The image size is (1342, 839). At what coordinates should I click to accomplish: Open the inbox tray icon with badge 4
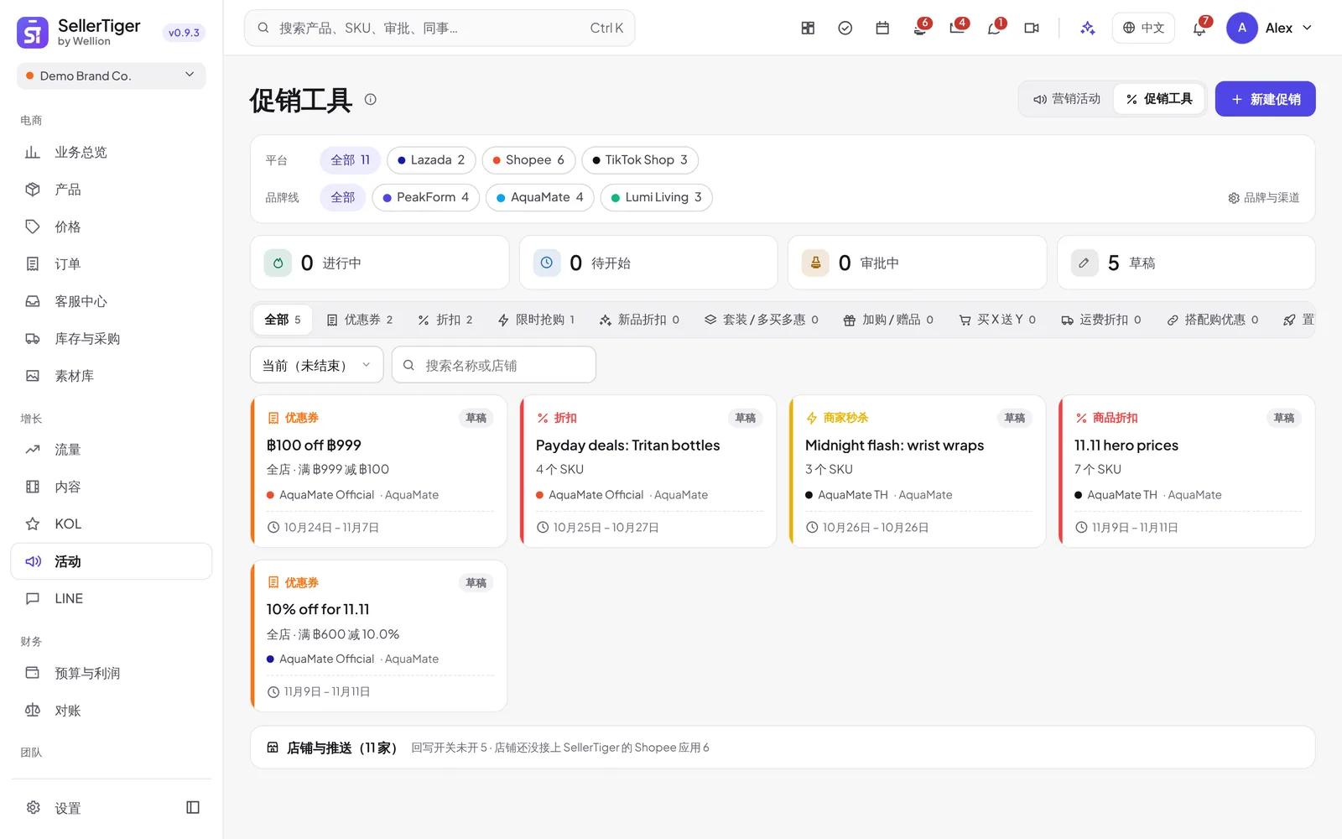click(957, 28)
